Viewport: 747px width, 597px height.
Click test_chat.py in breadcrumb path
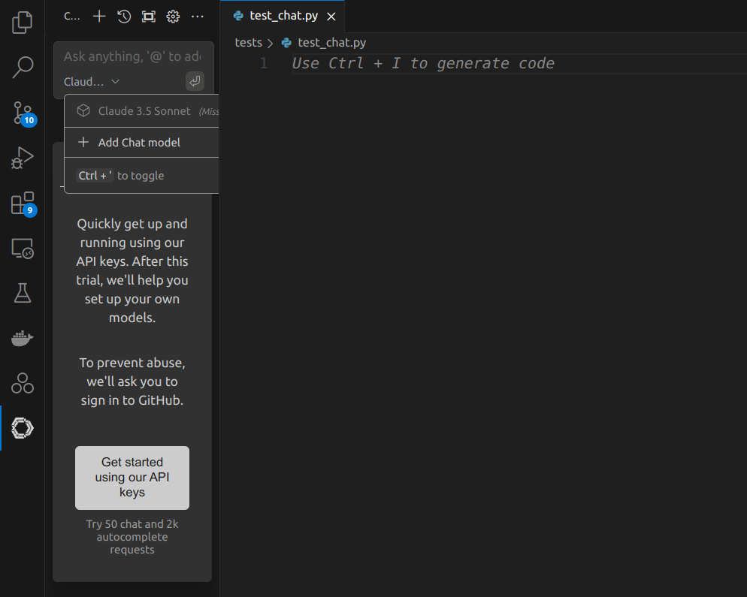(331, 43)
